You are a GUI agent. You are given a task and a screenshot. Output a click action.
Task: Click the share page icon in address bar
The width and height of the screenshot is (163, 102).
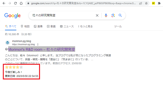click(141, 3)
